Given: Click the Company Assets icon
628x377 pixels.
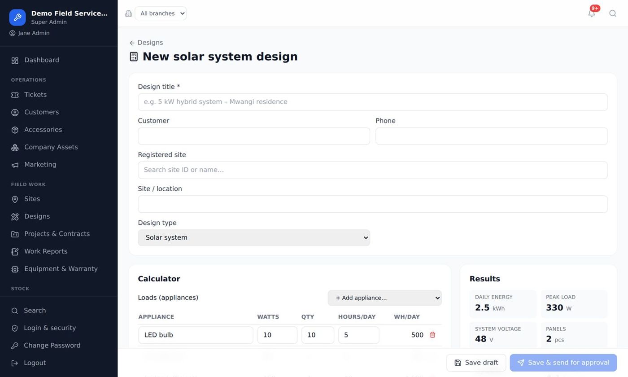Looking at the screenshot, I should 15,148.
